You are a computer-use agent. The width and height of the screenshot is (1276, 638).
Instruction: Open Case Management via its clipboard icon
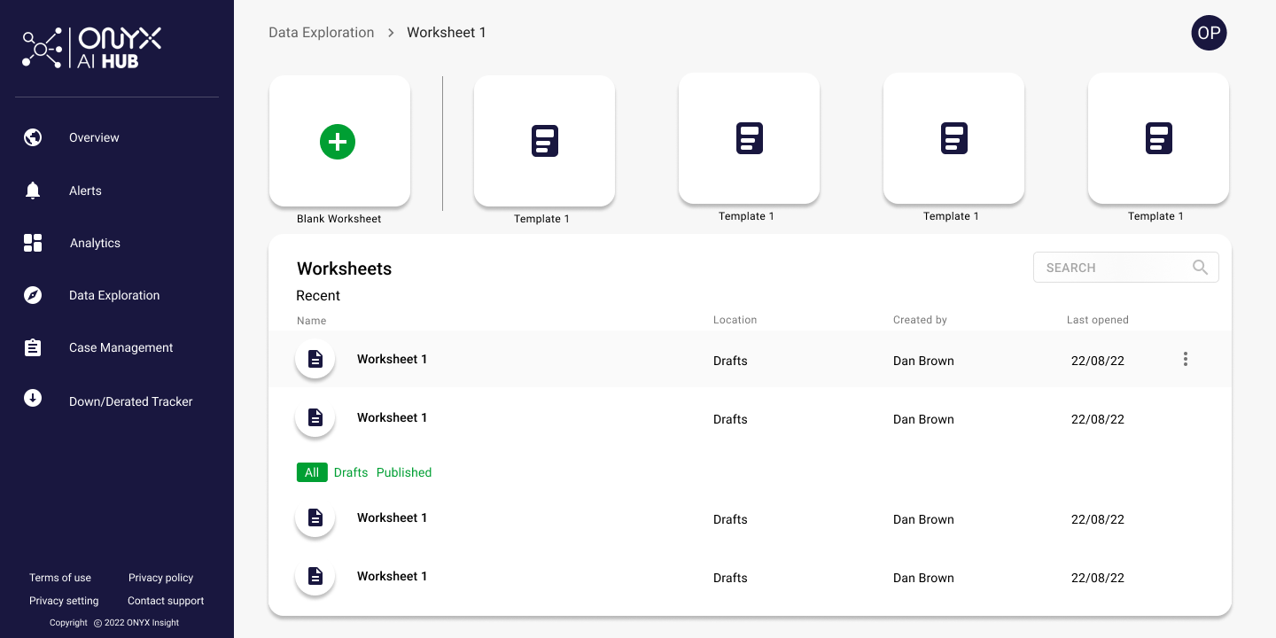(x=33, y=347)
